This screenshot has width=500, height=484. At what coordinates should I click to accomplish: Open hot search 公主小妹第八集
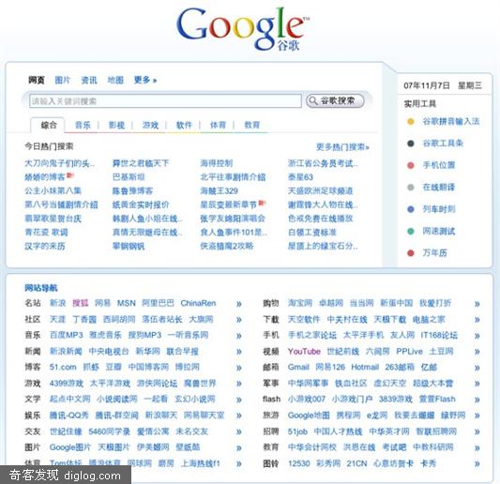53,190
